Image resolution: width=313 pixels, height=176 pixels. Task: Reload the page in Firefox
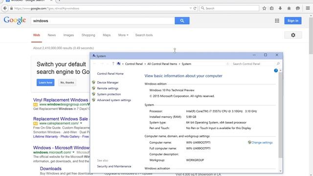pyautogui.click(x=195, y=8)
